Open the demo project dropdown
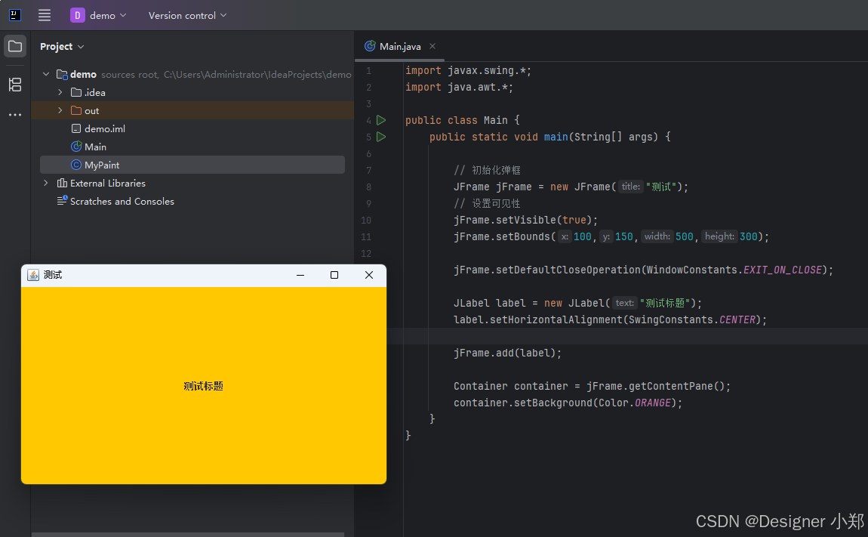The height and width of the screenshot is (537, 868). 99,16
